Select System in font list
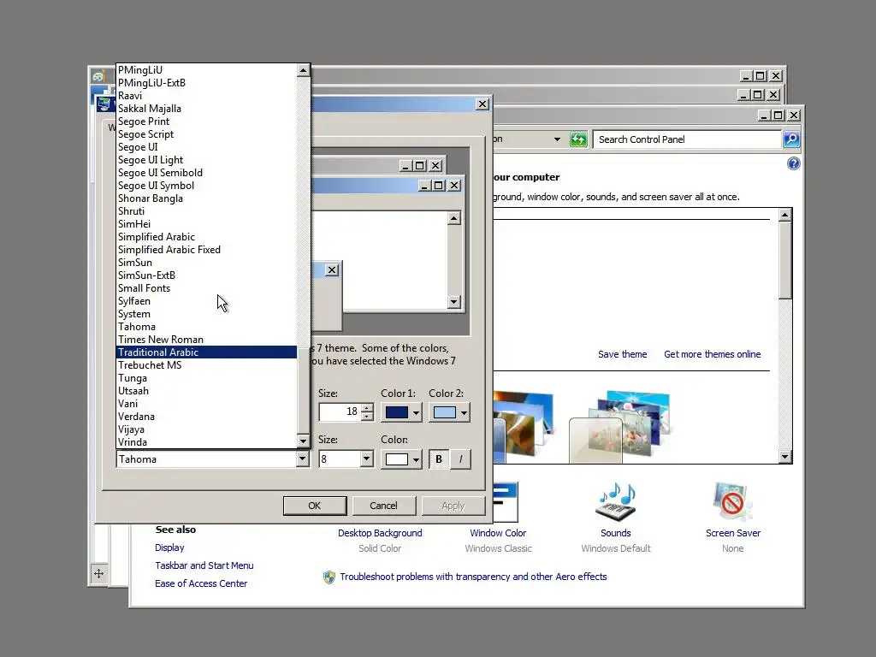The image size is (876, 657). 207,313
